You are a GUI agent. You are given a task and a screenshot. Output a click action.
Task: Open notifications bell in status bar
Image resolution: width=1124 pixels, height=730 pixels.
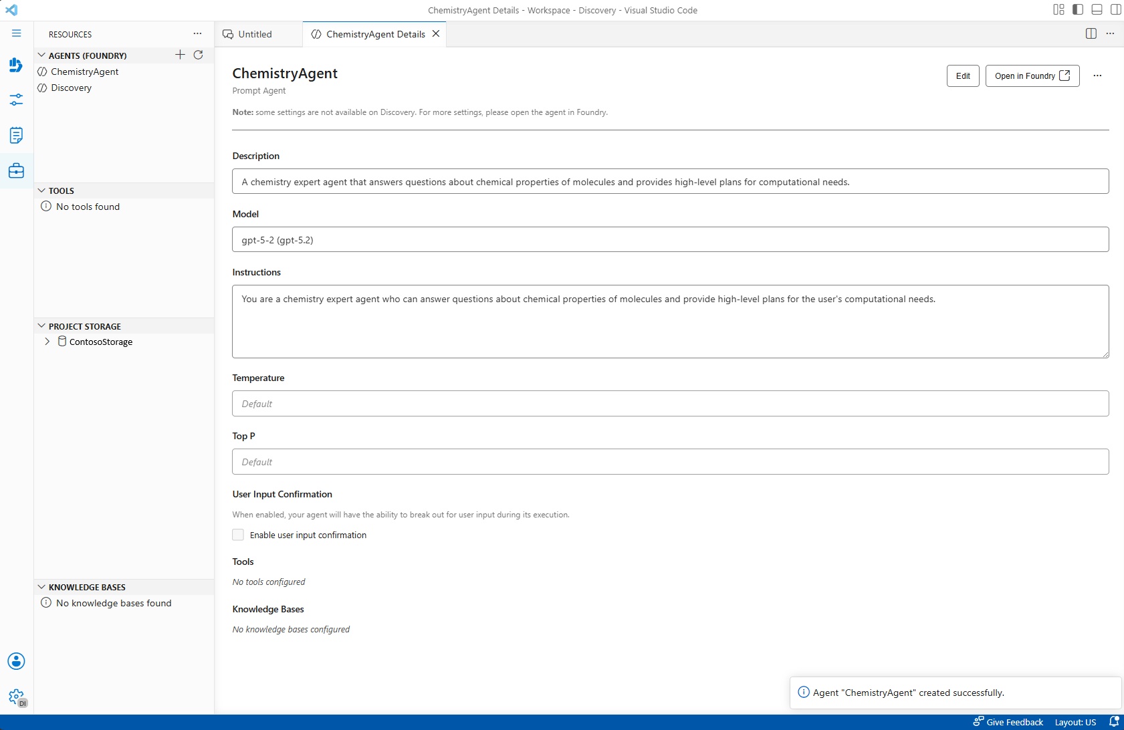pos(1114,722)
